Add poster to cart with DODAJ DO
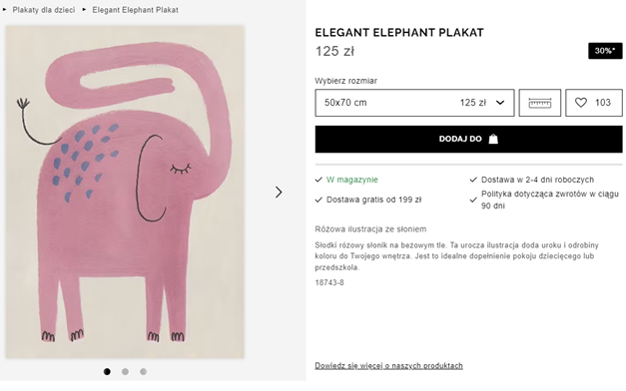Viewport: 626px width, 391px height. pyautogui.click(x=468, y=139)
